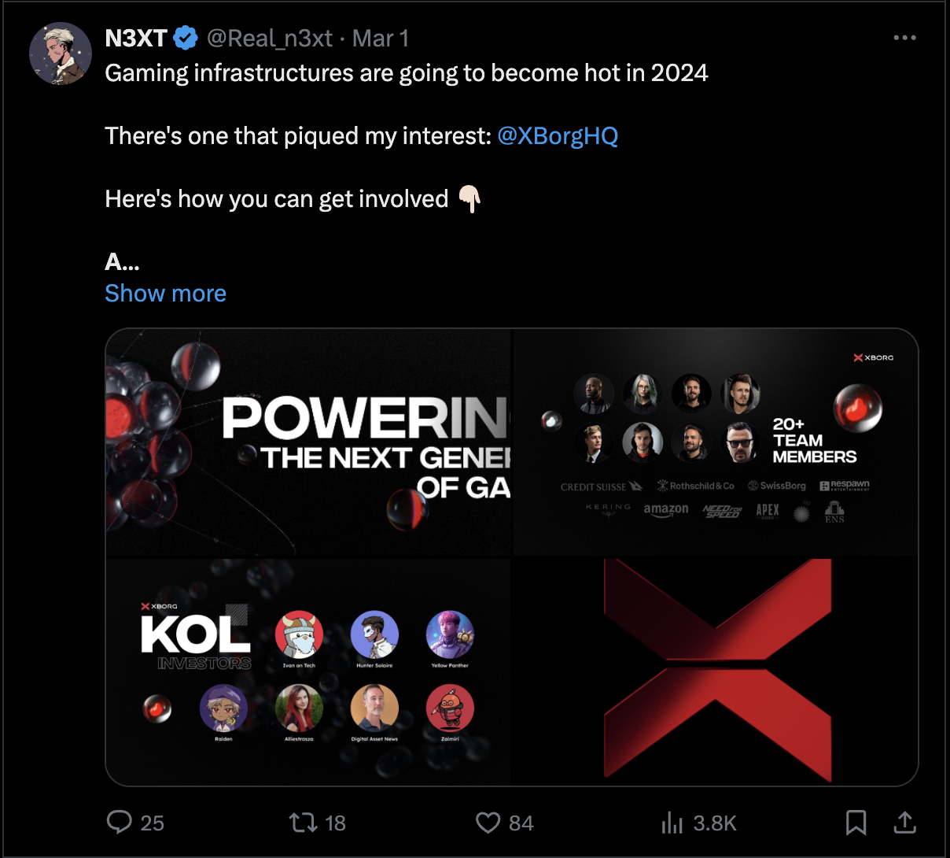Click the blue verified badge
The height and width of the screenshot is (858, 950).
click(x=186, y=38)
